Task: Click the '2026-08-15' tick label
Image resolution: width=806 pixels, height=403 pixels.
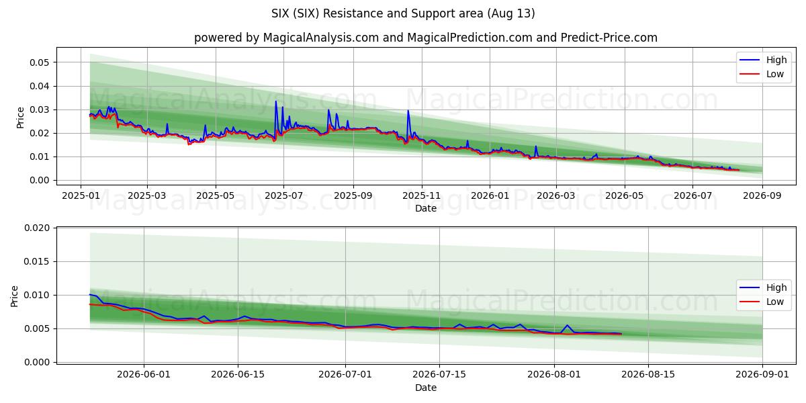Action: [x=648, y=375]
